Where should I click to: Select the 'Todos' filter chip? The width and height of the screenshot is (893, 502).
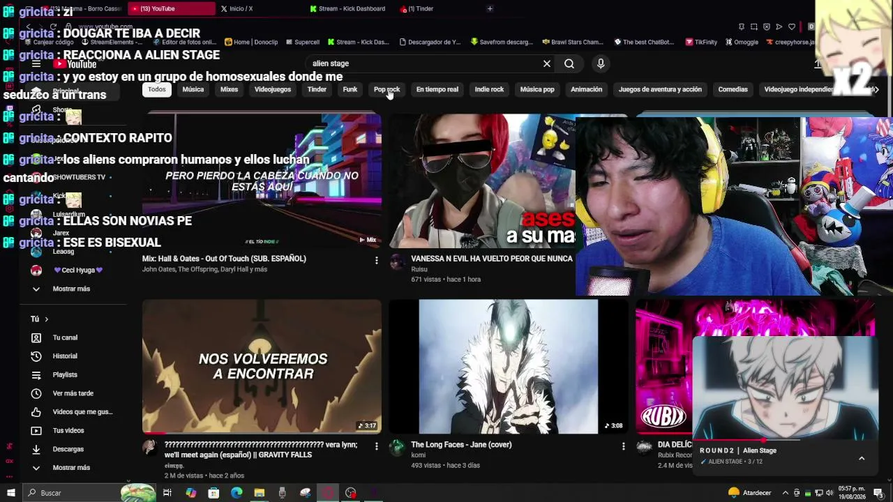[157, 89]
